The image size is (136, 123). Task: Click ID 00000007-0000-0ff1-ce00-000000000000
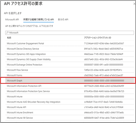pos(104,65)
